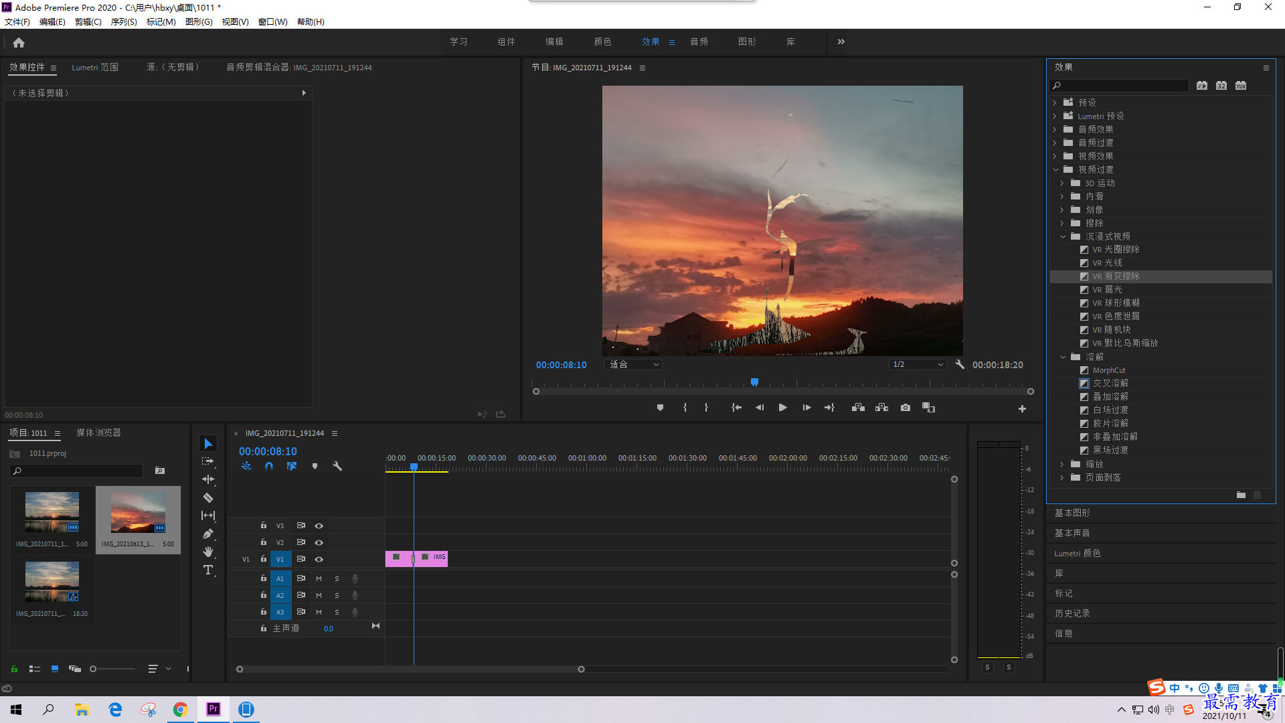Viewport: 1285px width, 723px height.
Task: Select the 交叉溶解 transition
Action: click(1110, 384)
